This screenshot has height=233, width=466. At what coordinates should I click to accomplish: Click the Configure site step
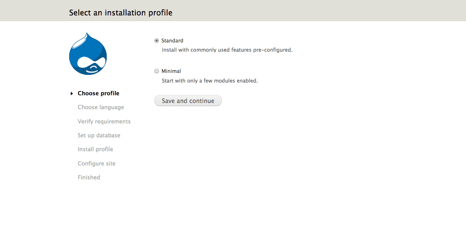click(x=96, y=164)
